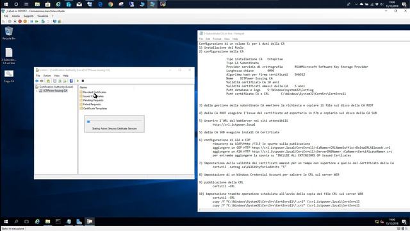This screenshot has height=231, width=410.
Task: Click the 'Nome ICTPower Issuing CA' line in Notepad
Action: 249,78
